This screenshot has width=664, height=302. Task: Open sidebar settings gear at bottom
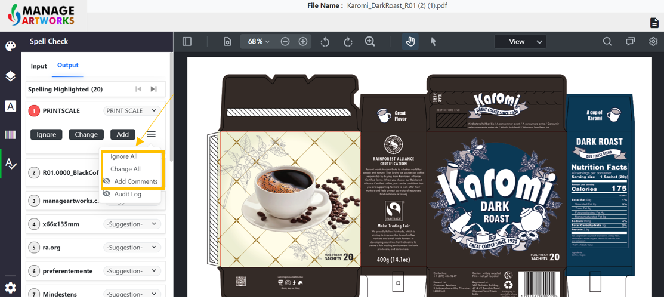[11, 288]
